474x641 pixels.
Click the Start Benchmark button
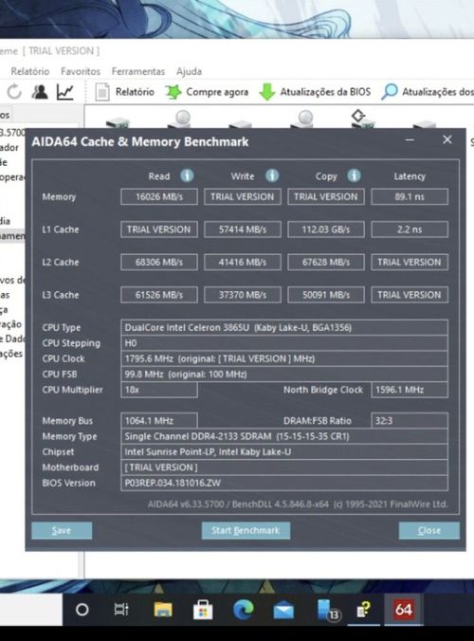(246, 530)
